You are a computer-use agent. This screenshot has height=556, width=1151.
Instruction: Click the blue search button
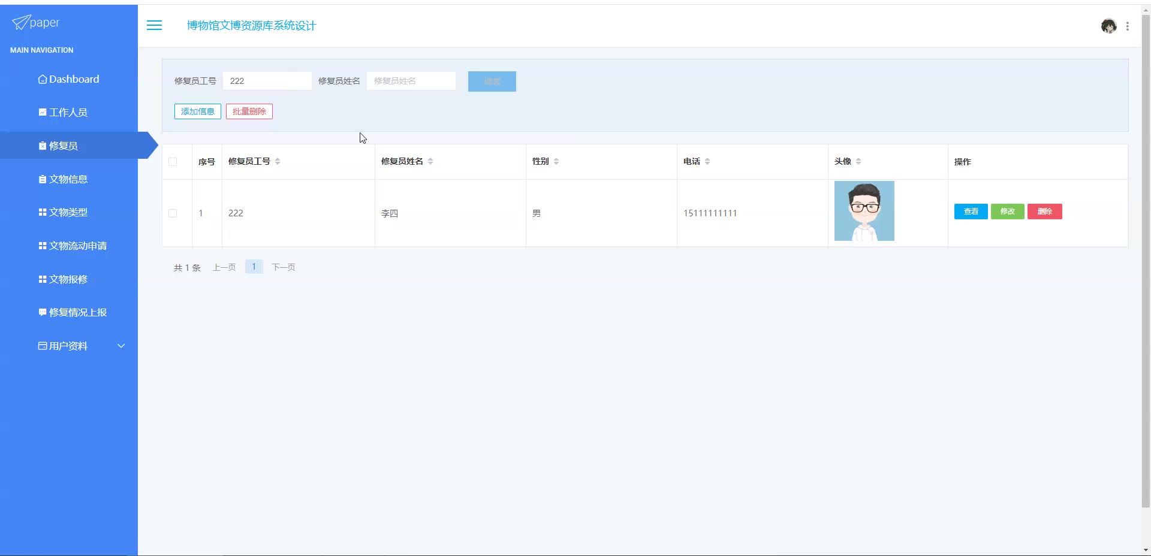click(x=492, y=81)
